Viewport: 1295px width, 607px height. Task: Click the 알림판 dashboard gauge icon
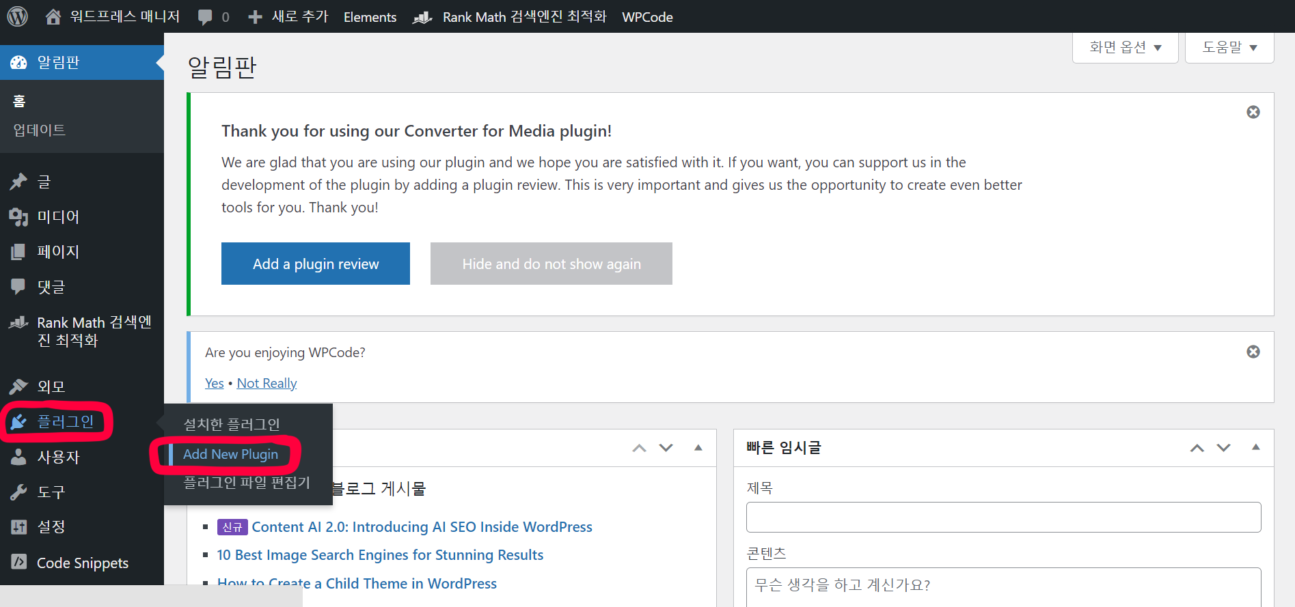pyautogui.click(x=18, y=62)
